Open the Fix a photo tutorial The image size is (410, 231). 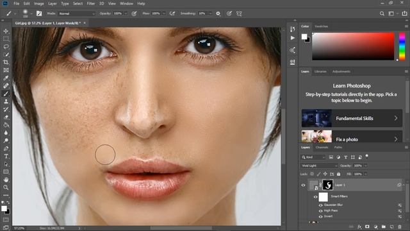coord(352,136)
